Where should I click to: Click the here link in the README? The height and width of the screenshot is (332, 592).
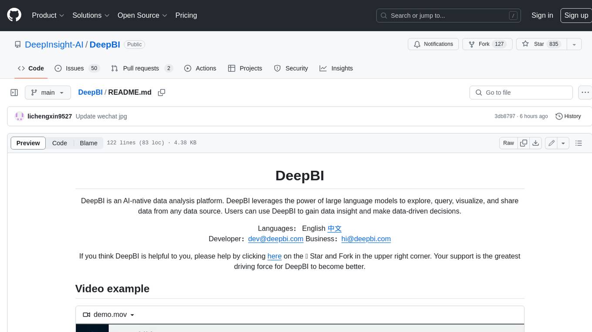click(274, 256)
